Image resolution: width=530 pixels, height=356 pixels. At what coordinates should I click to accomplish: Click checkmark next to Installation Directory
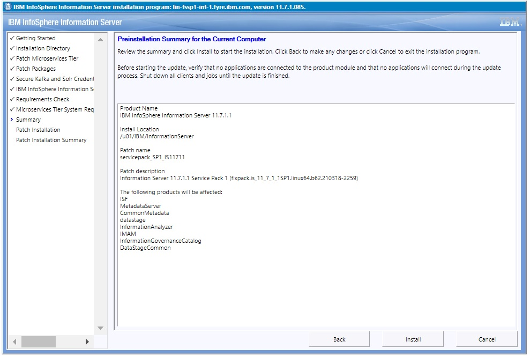pos(12,48)
